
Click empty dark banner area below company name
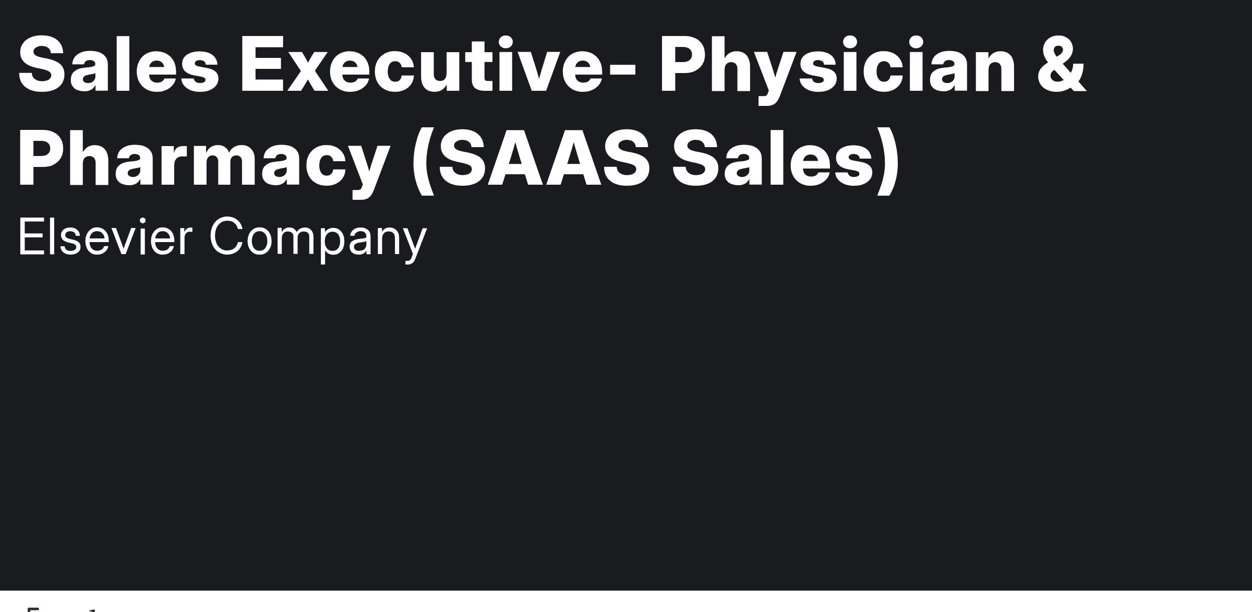click(626, 417)
